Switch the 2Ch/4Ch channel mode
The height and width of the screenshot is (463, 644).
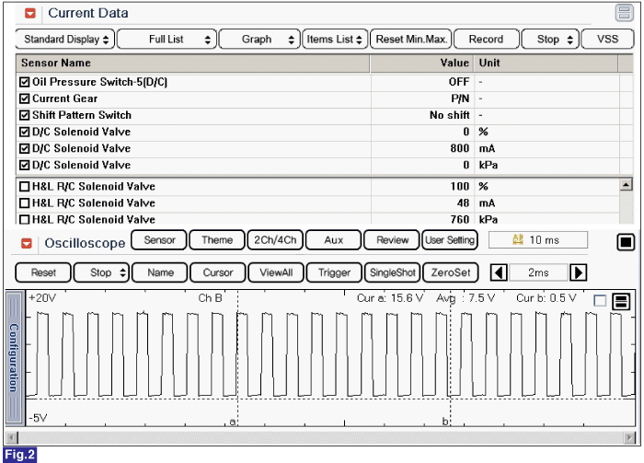point(275,240)
